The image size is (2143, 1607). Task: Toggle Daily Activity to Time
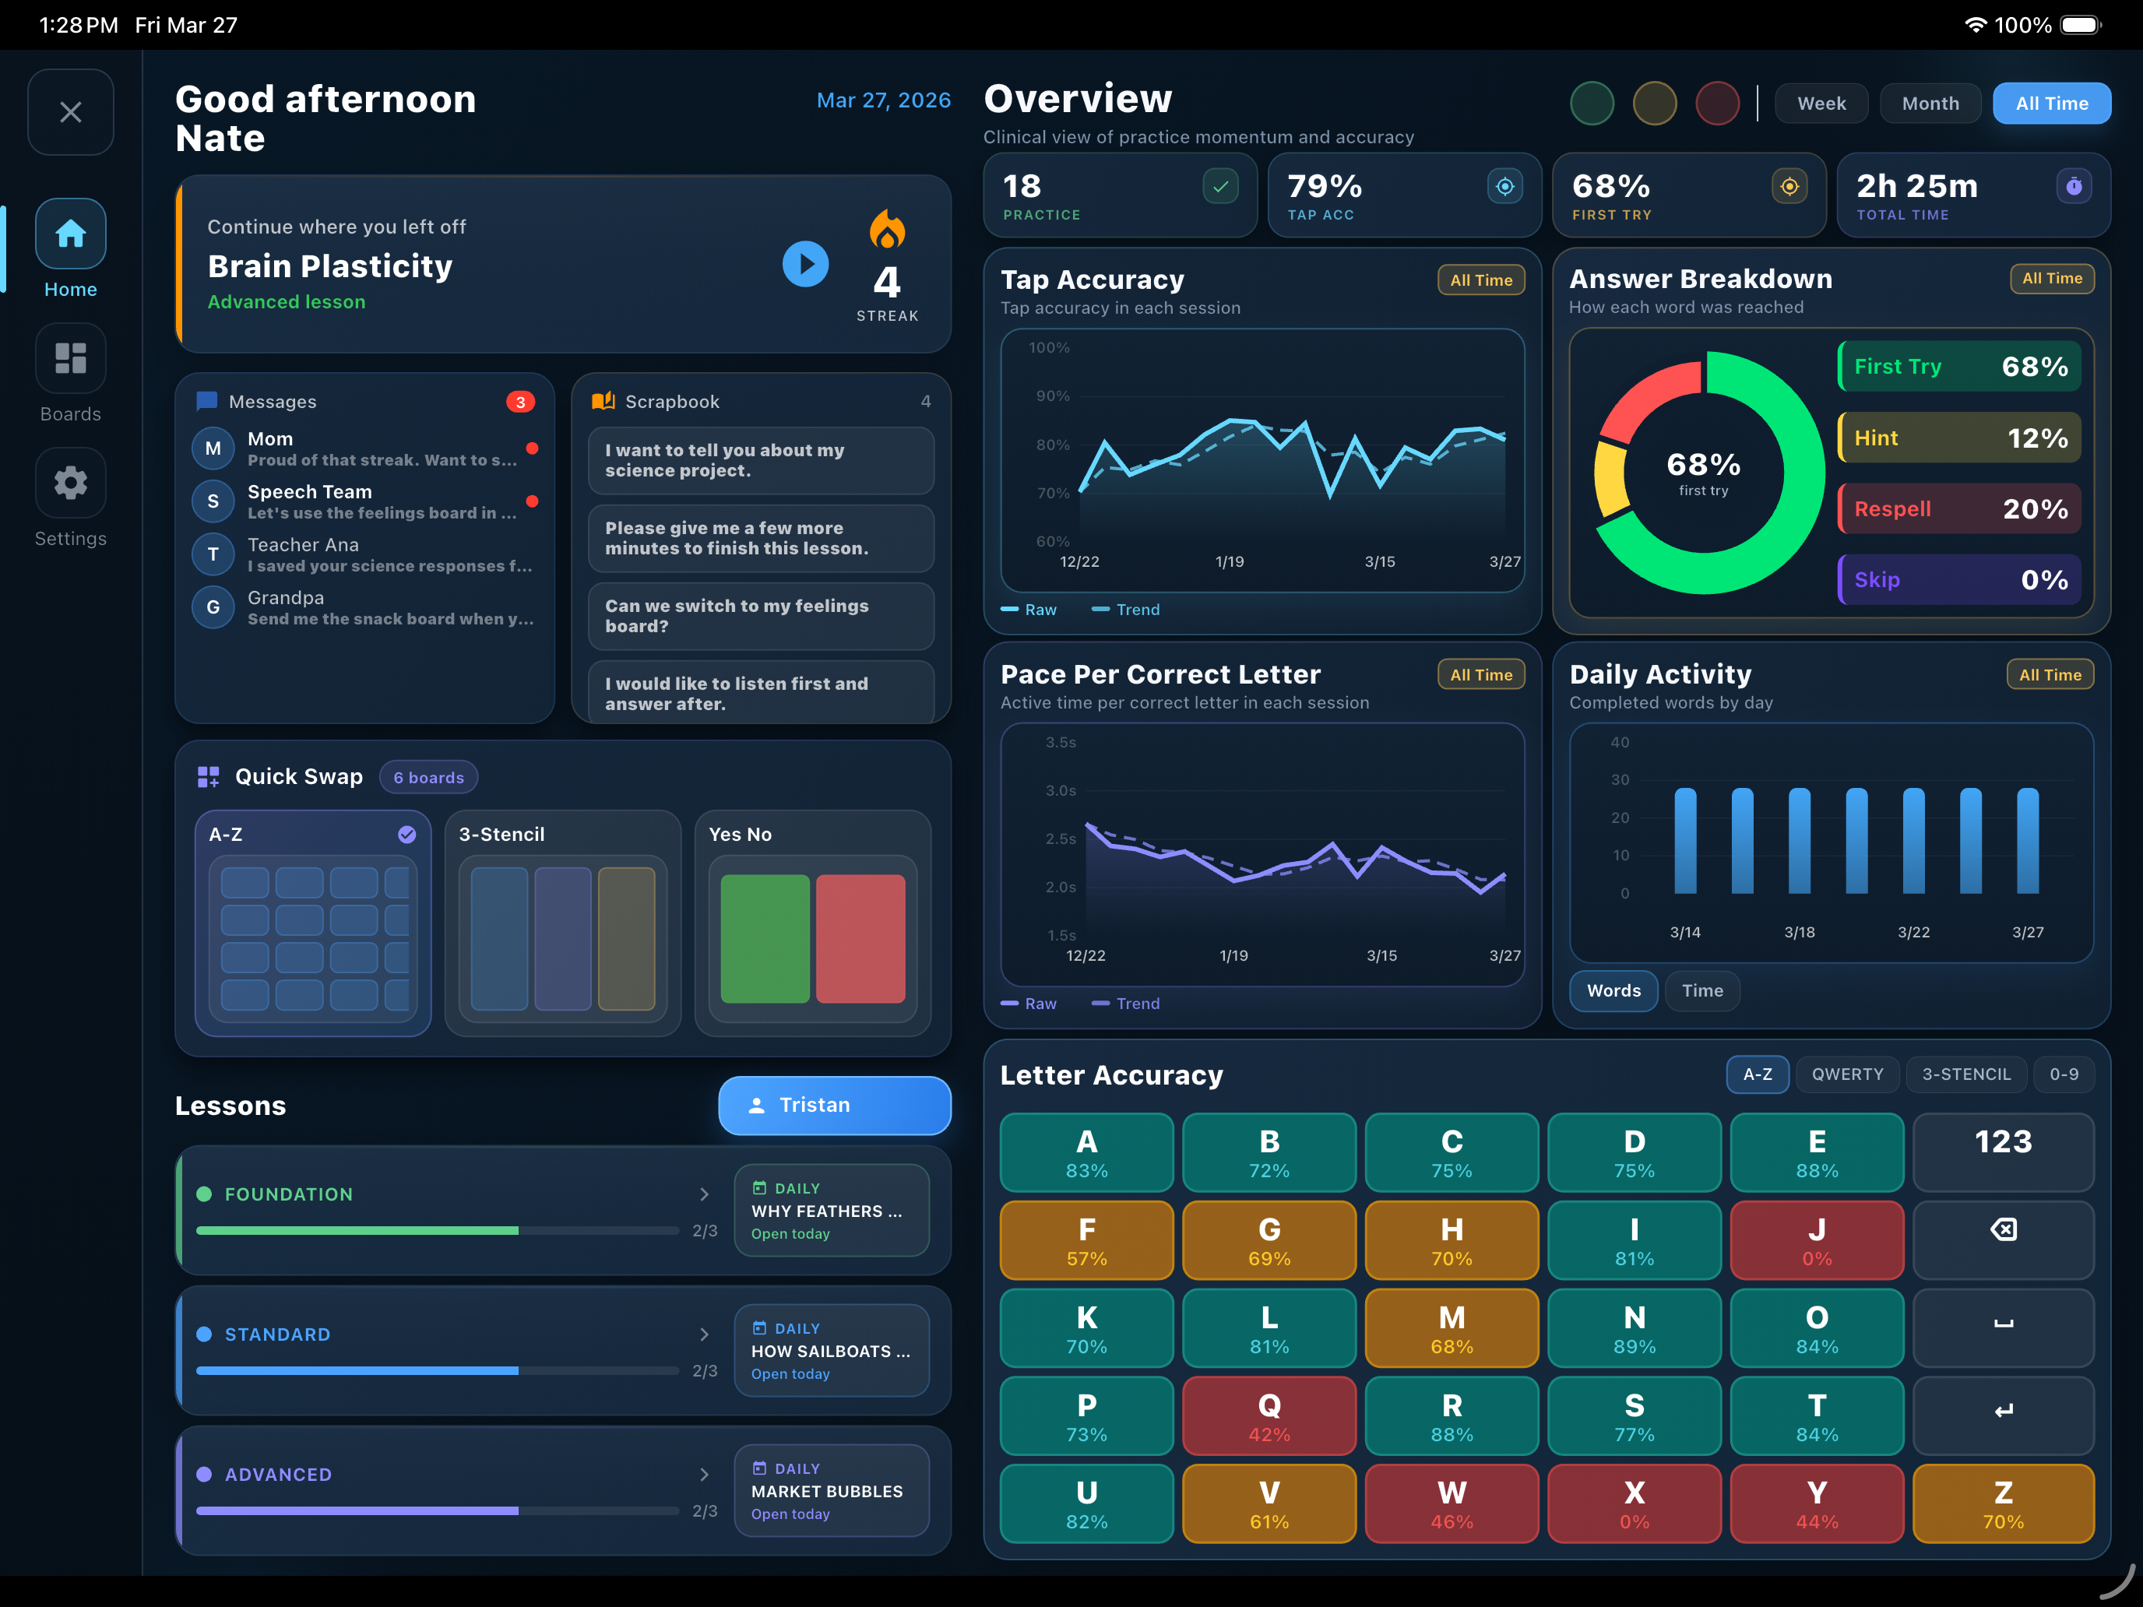tap(1702, 991)
